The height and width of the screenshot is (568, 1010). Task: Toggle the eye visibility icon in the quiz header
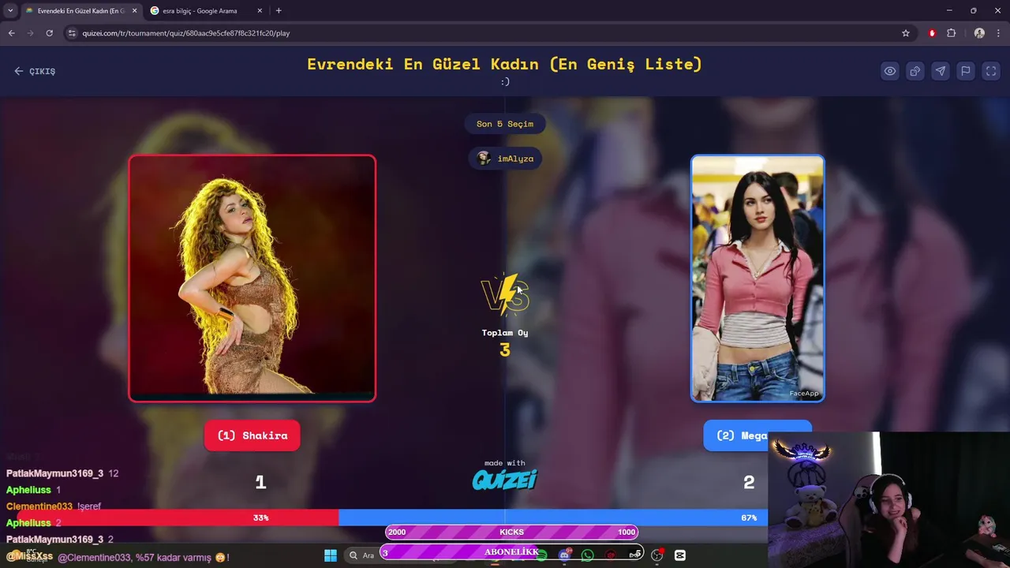tap(889, 71)
